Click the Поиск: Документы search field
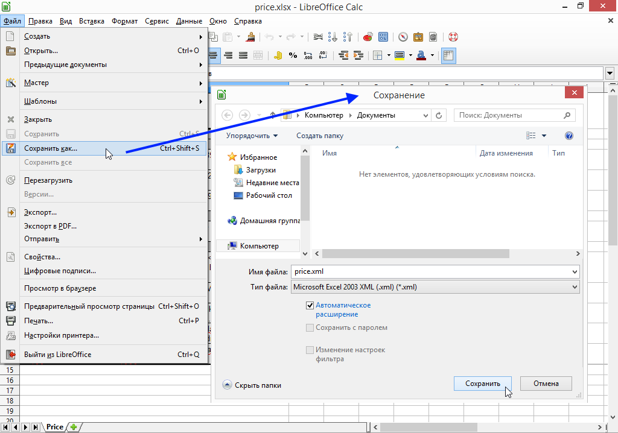The height and width of the screenshot is (433, 618). [514, 115]
